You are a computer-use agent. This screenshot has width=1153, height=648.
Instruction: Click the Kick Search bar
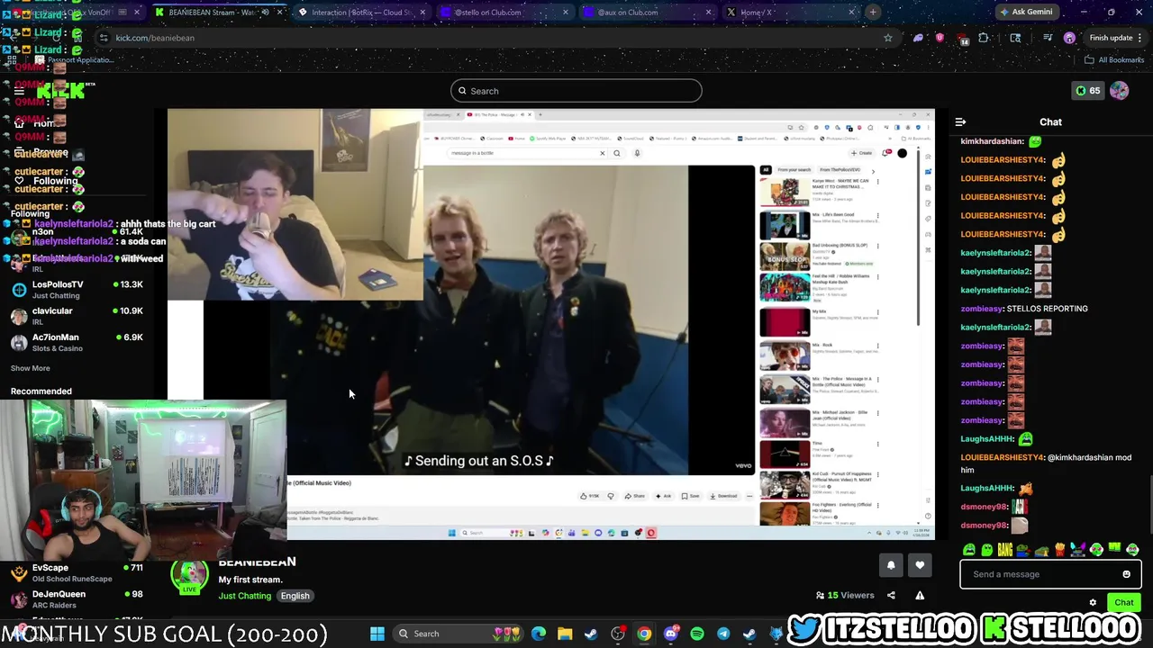click(x=576, y=91)
